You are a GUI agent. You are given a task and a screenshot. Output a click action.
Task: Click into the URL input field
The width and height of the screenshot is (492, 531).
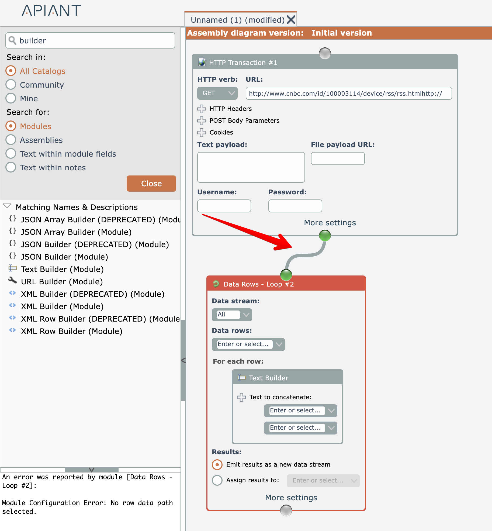(x=348, y=94)
